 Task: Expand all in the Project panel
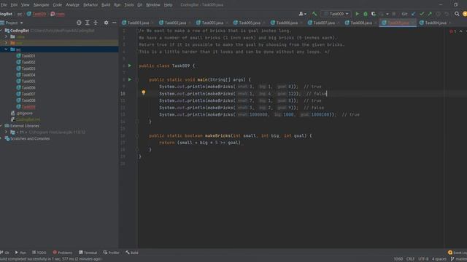coord(88,23)
